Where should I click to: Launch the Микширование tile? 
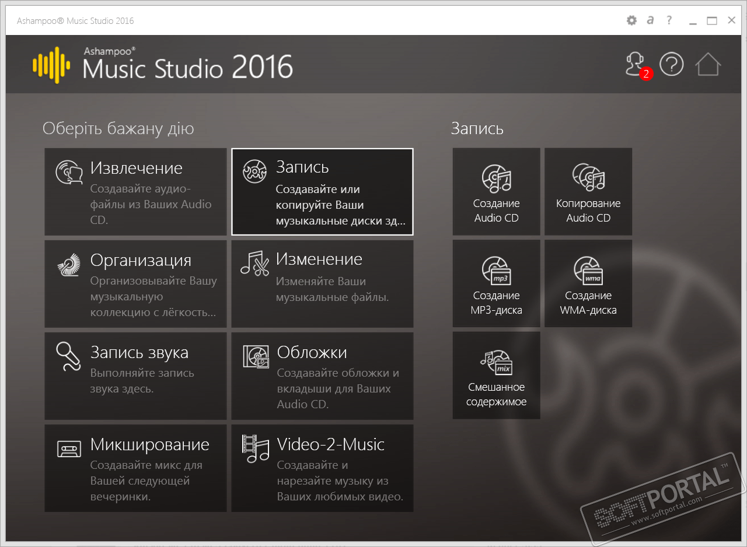pos(135,468)
